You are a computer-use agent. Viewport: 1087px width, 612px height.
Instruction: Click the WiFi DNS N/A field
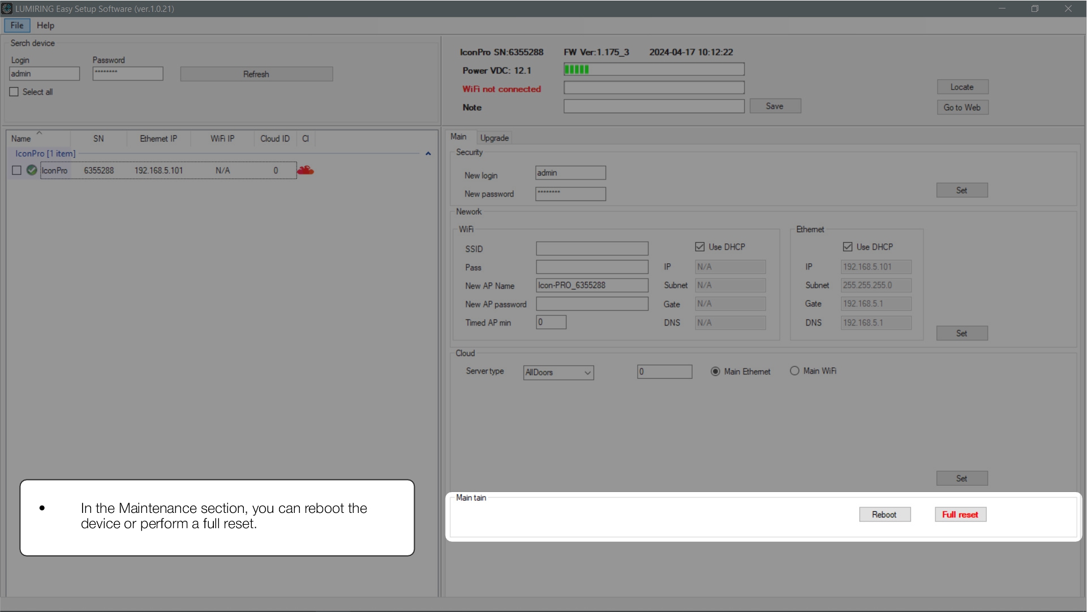[x=731, y=323]
